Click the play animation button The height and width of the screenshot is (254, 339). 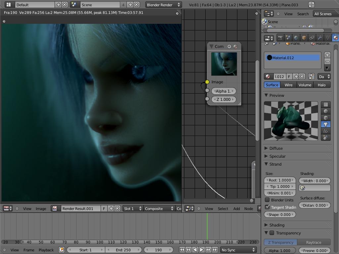201,250
